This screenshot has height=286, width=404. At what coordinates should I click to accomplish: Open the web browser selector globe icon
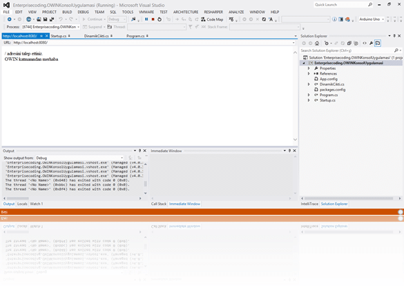pyautogui.click(x=28, y=19)
